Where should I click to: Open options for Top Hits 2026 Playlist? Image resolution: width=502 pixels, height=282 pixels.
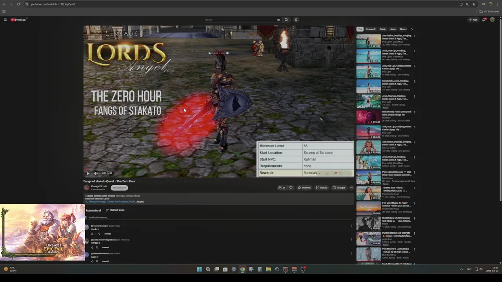pos(414,188)
